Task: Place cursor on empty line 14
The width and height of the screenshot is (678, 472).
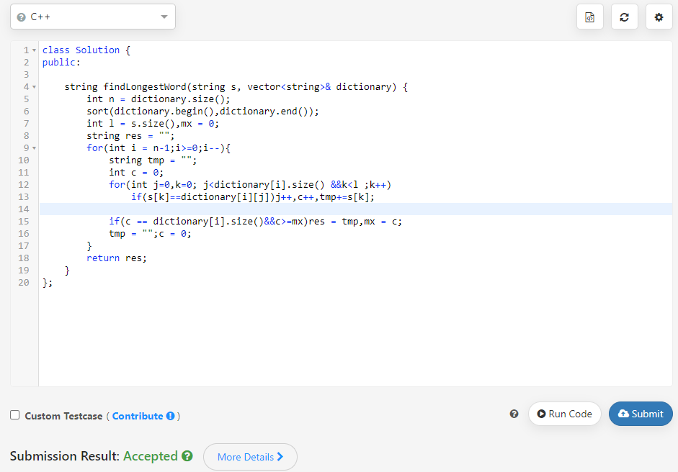Action: 355,209
